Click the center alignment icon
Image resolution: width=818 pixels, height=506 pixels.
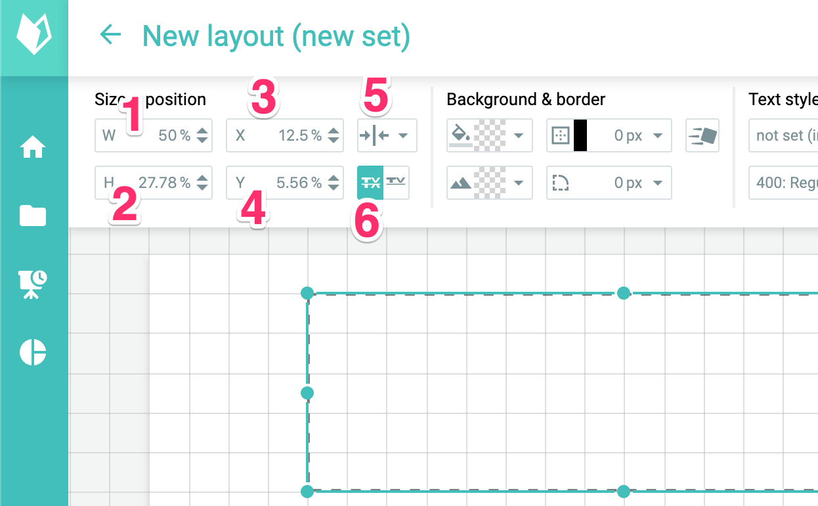[x=374, y=135]
